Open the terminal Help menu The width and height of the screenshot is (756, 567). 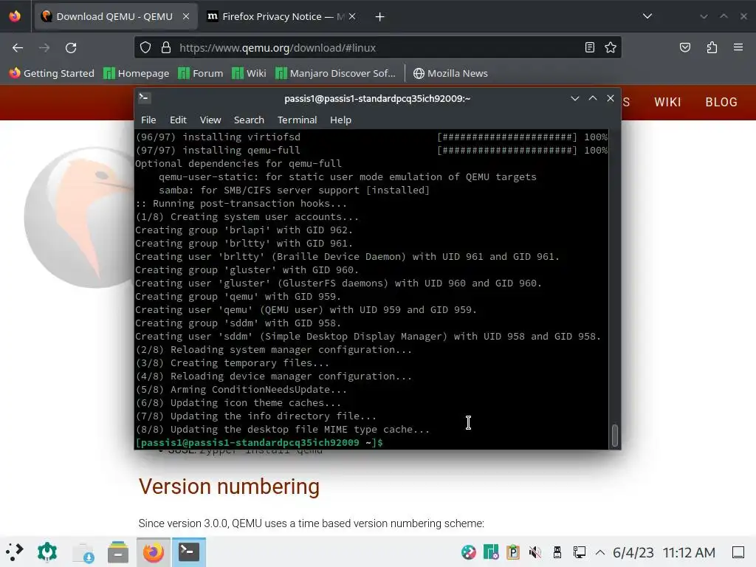[x=340, y=120]
